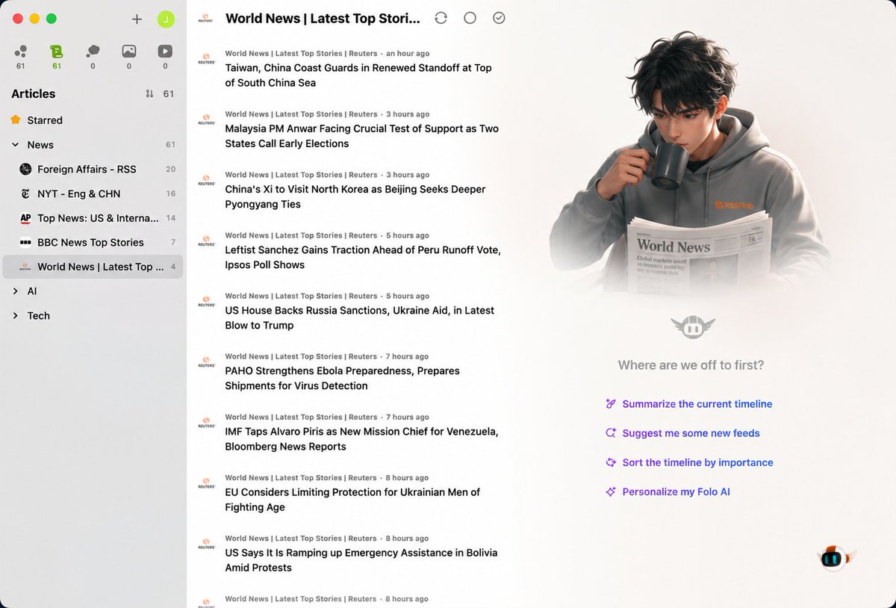The height and width of the screenshot is (608, 896).
Task: Open IMF Taps Alvaro Piris article
Action: click(x=348, y=432)
